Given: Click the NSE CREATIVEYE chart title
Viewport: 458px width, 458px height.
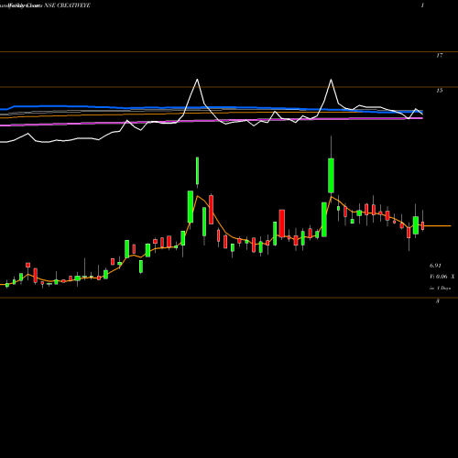Looking at the screenshot, I should click(x=67, y=5).
